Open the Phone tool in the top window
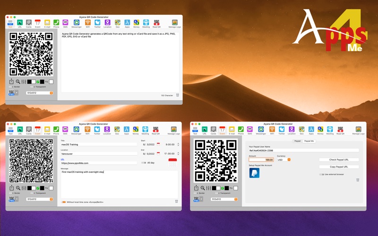This screenshot has width=378, height=236. click(x=56, y=23)
